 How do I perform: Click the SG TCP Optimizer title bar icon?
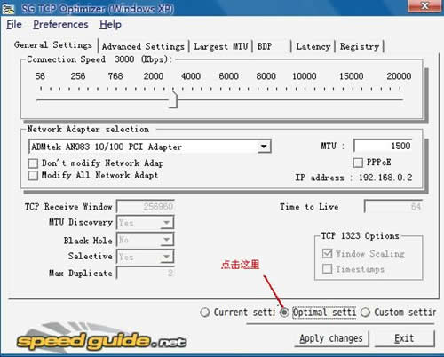pyautogui.click(x=8, y=8)
